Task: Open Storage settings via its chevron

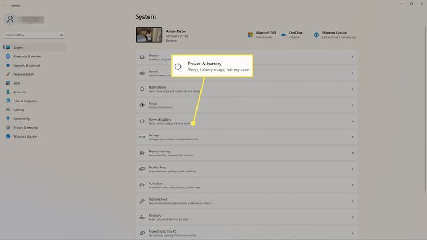Action: click(x=352, y=137)
